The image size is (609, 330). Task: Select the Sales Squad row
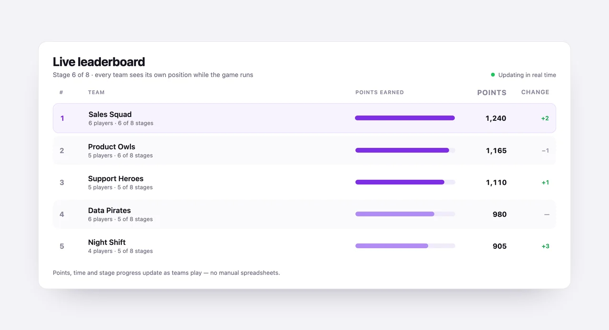(x=304, y=118)
